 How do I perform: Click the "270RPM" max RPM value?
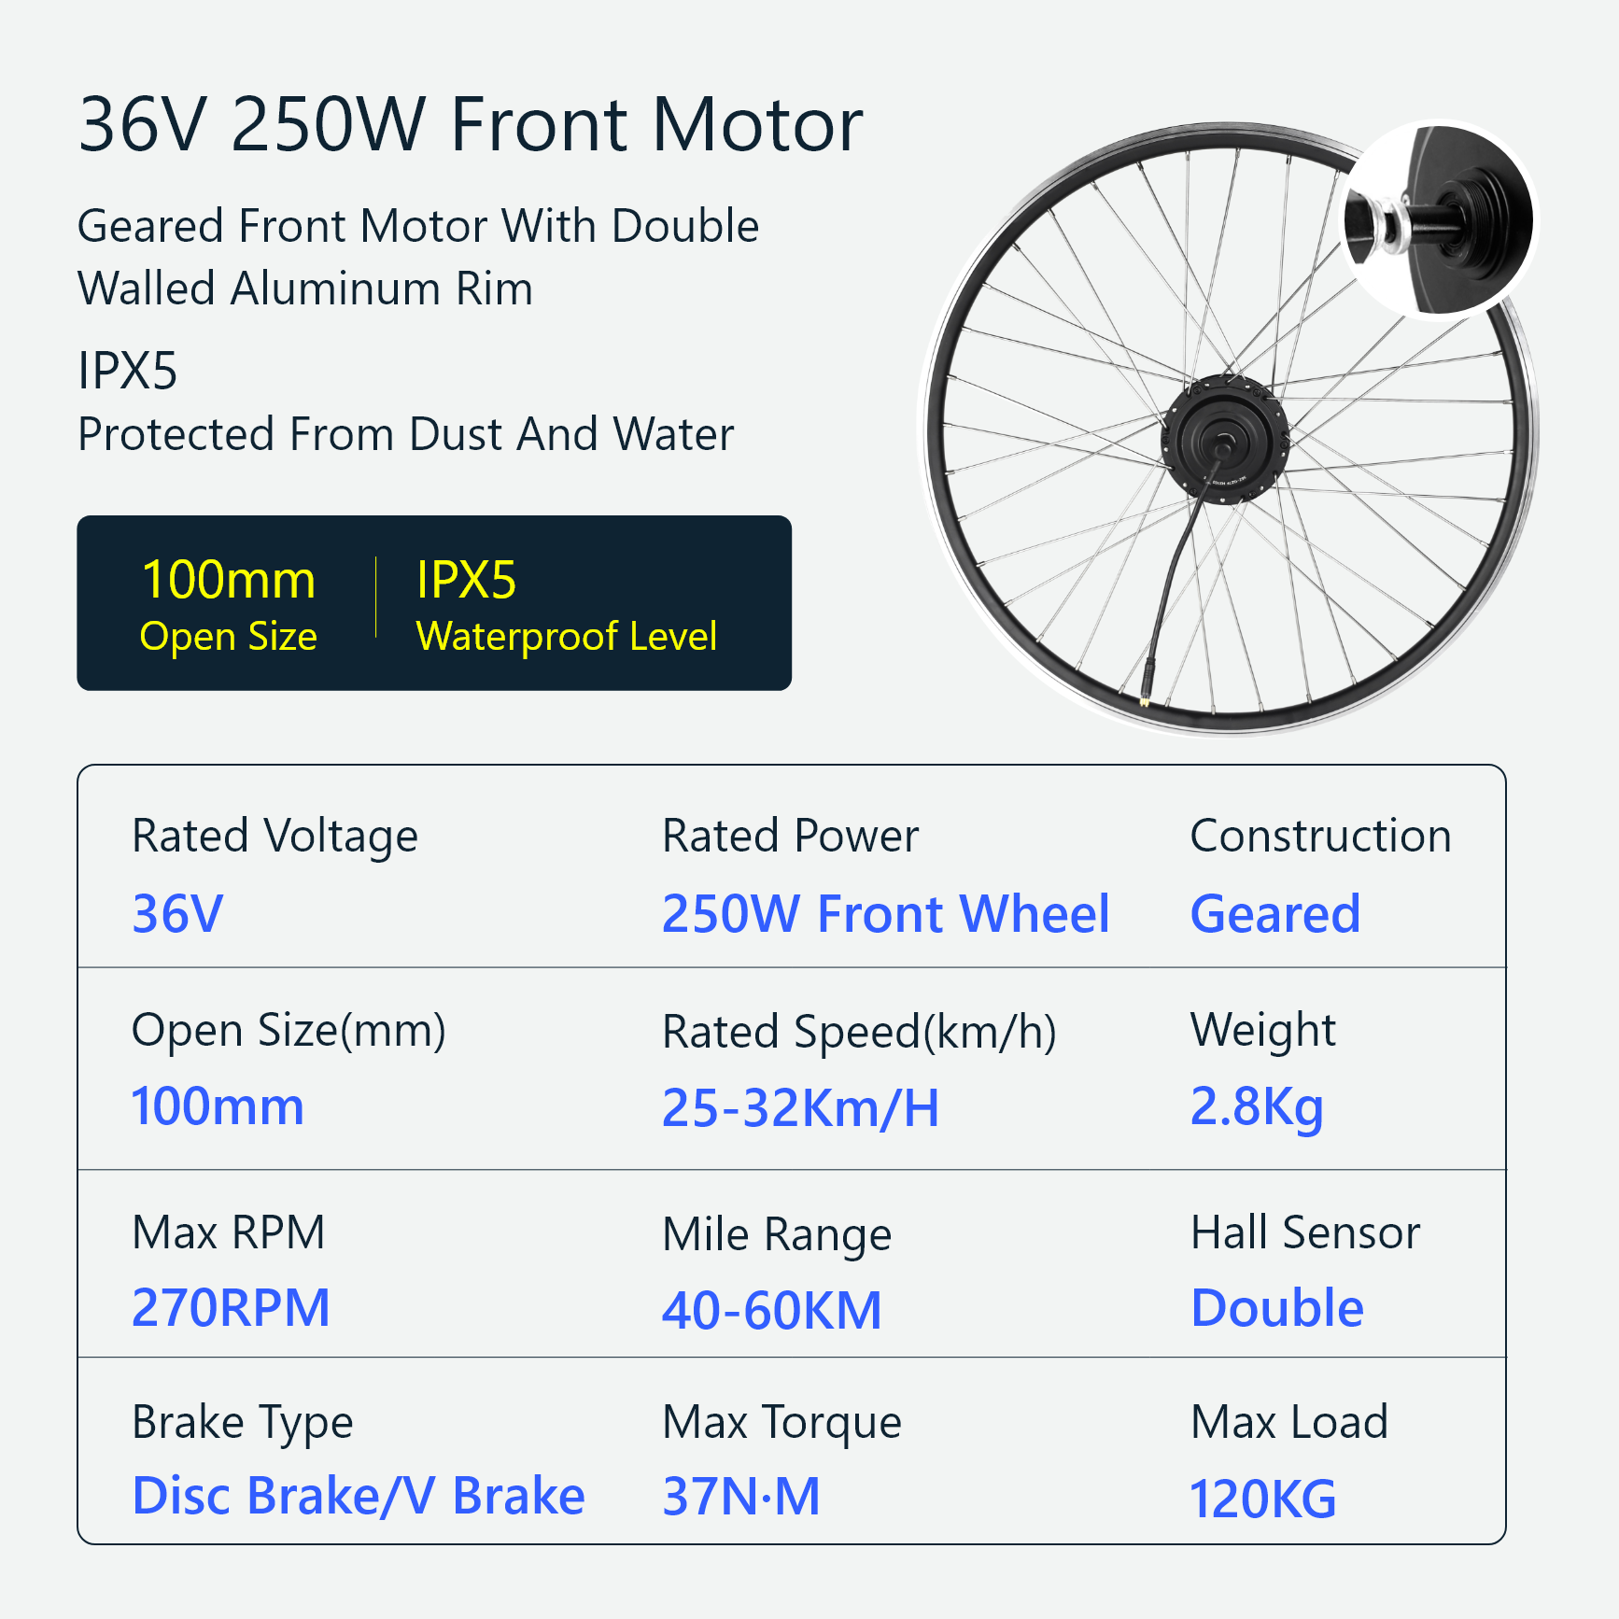tap(231, 1307)
